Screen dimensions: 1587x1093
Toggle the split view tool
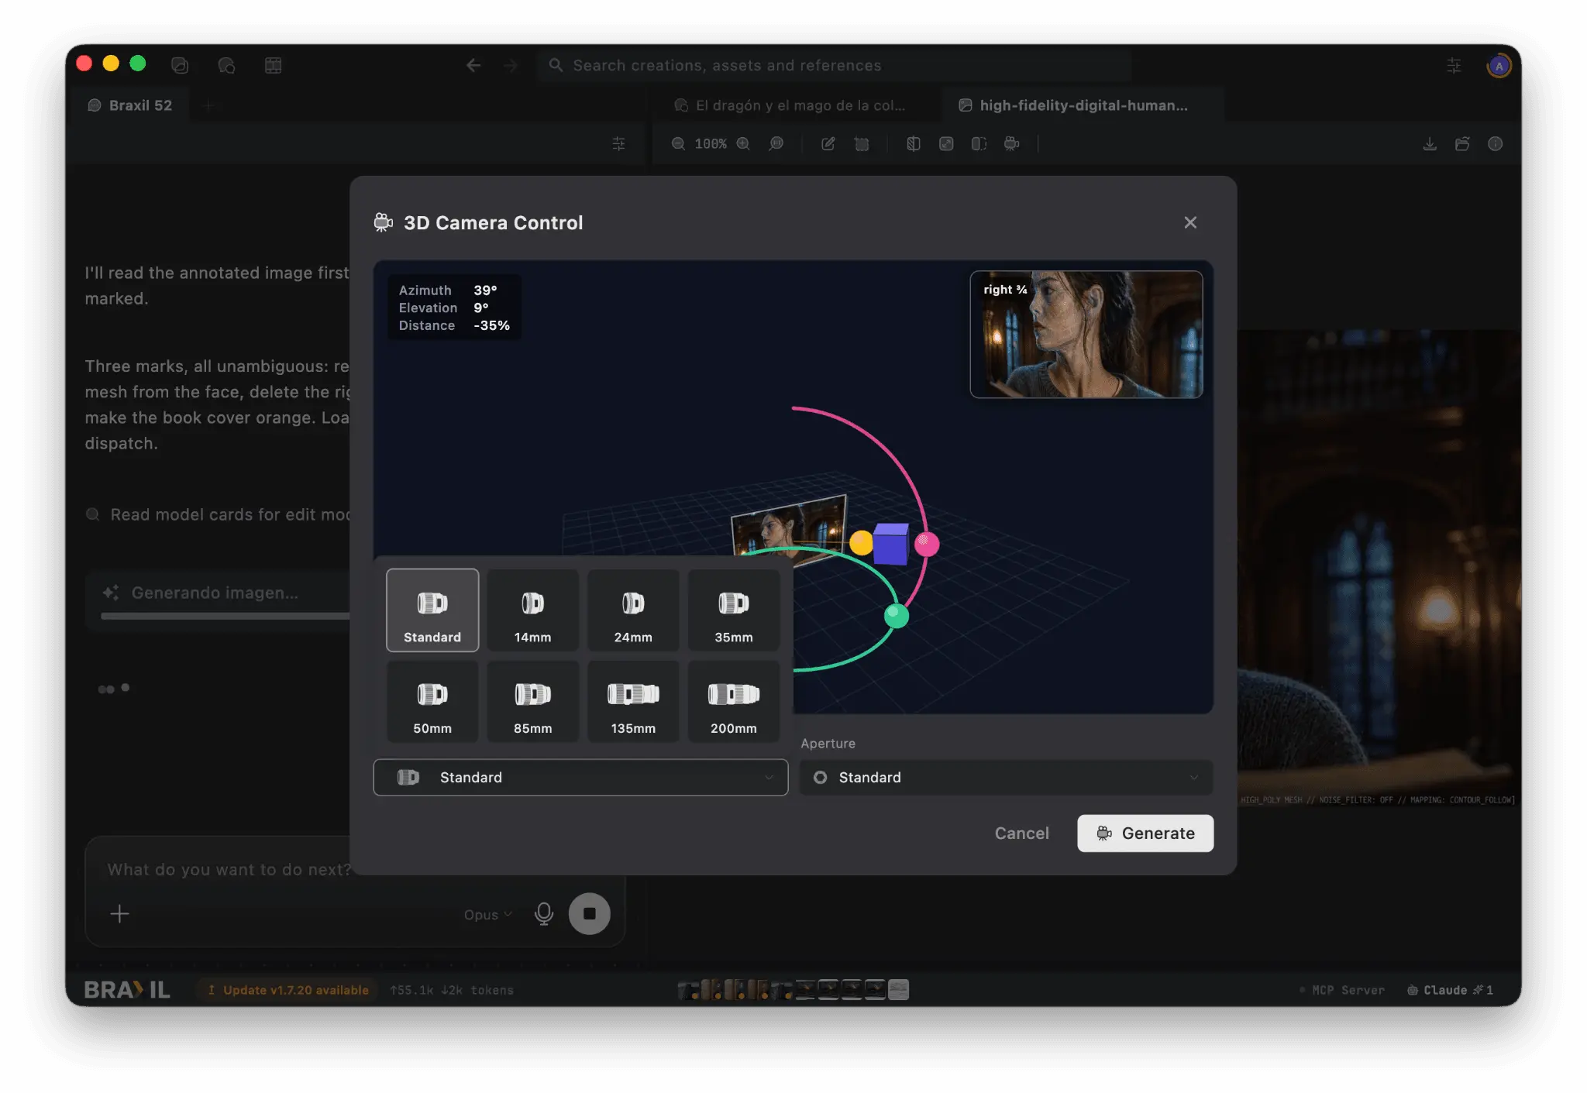point(979,144)
